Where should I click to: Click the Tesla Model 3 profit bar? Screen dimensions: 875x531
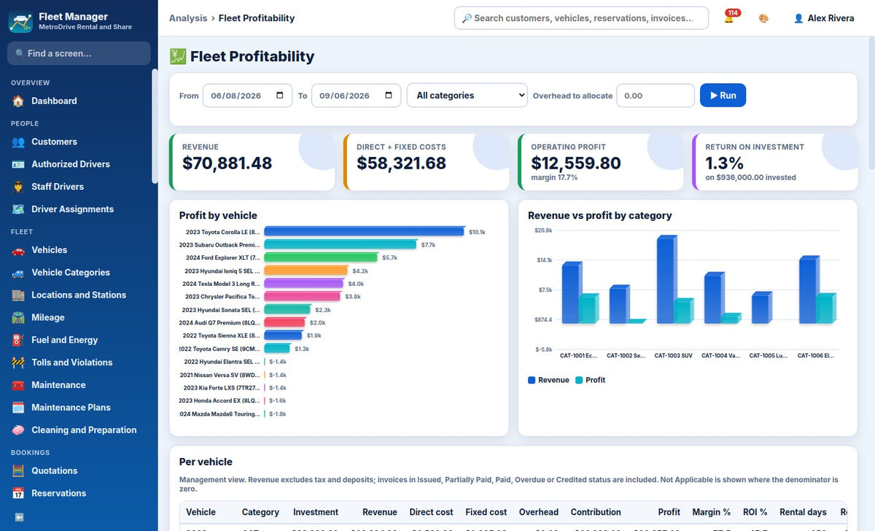[x=304, y=284]
